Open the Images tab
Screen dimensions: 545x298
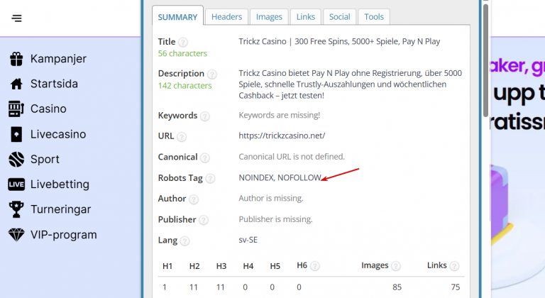click(269, 17)
